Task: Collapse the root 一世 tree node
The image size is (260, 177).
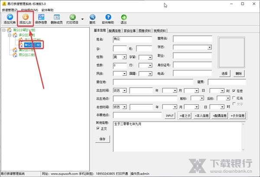Action: 4,30
